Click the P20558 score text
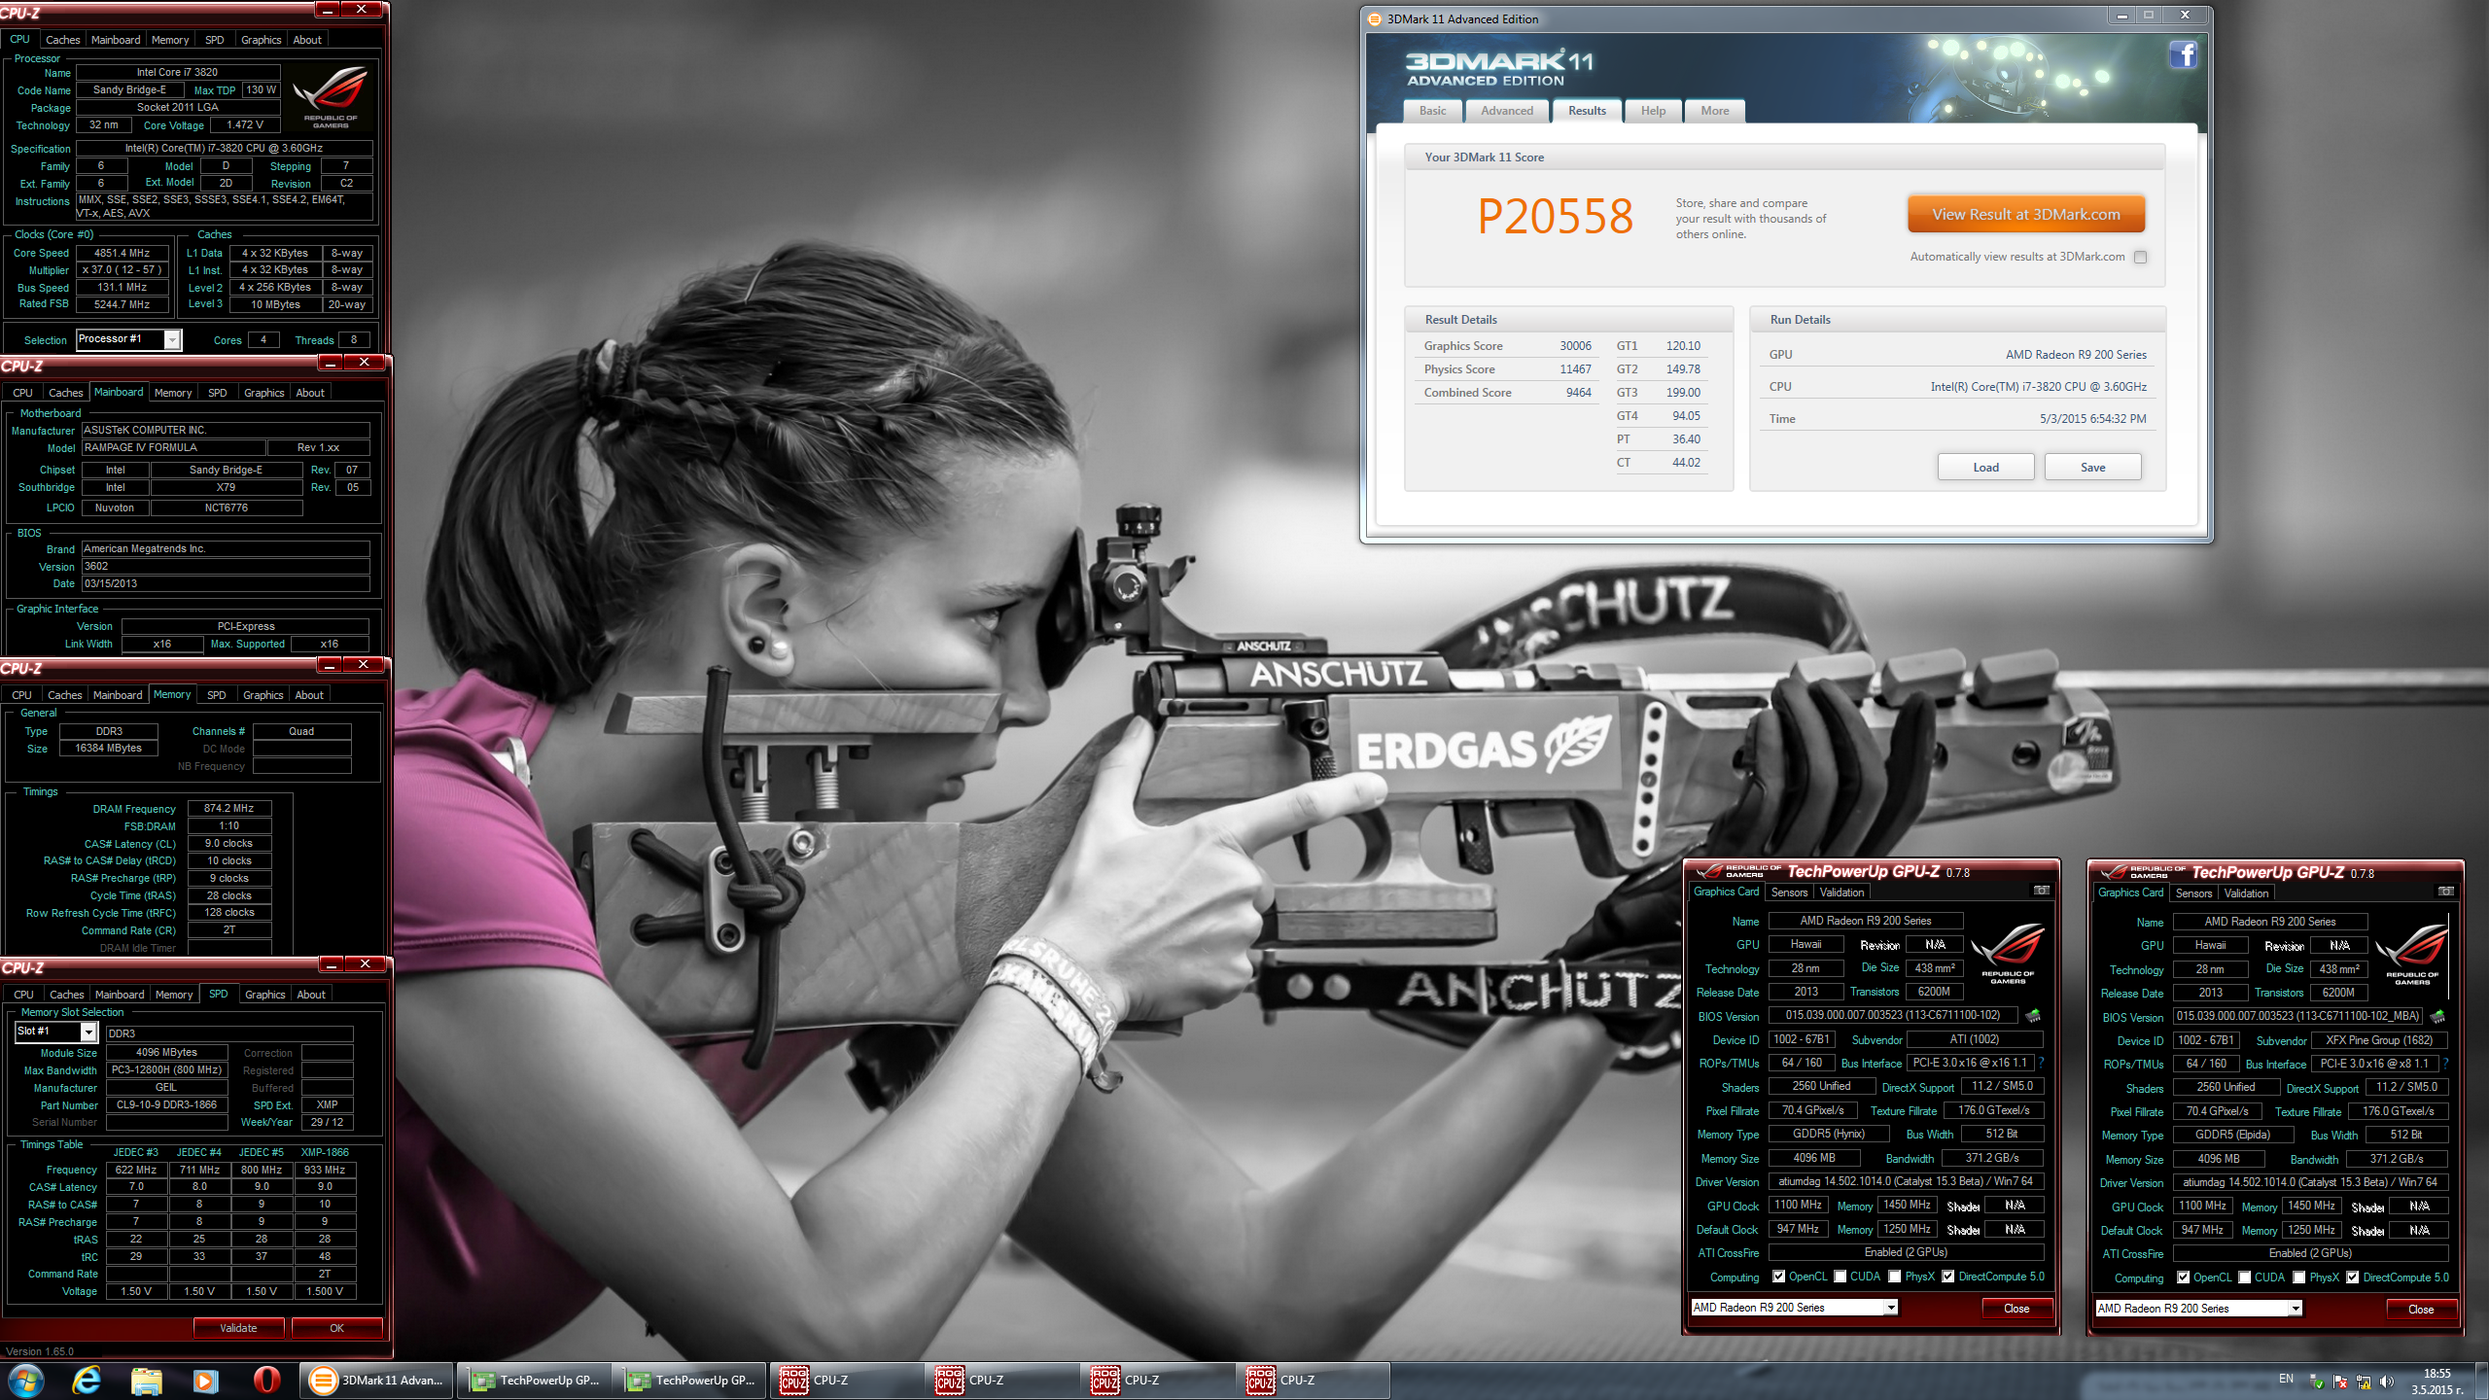Image resolution: width=2489 pixels, height=1400 pixels. (1555, 216)
